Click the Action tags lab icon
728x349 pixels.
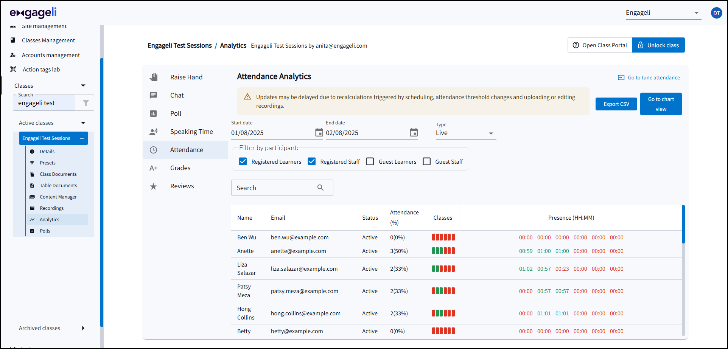pos(13,69)
